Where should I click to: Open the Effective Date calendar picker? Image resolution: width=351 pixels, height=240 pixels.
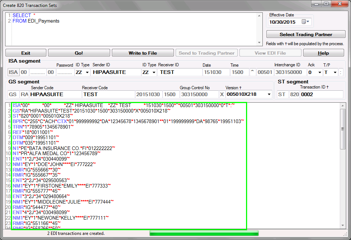(305, 22)
